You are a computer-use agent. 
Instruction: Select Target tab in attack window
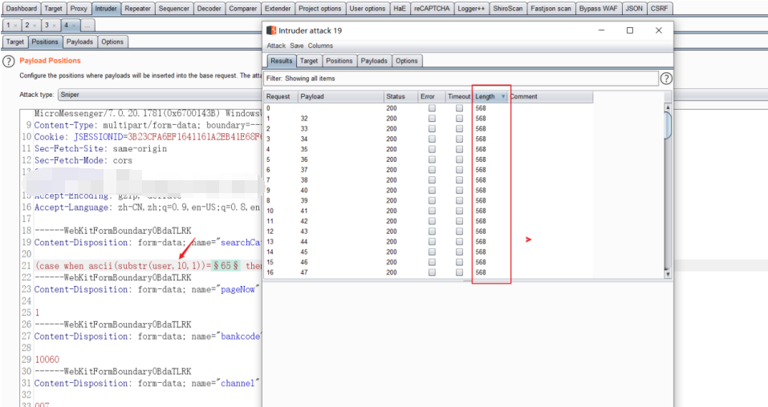click(x=309, y=61)
